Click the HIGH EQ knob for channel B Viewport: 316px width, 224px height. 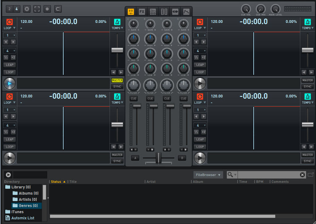[150, 39]
